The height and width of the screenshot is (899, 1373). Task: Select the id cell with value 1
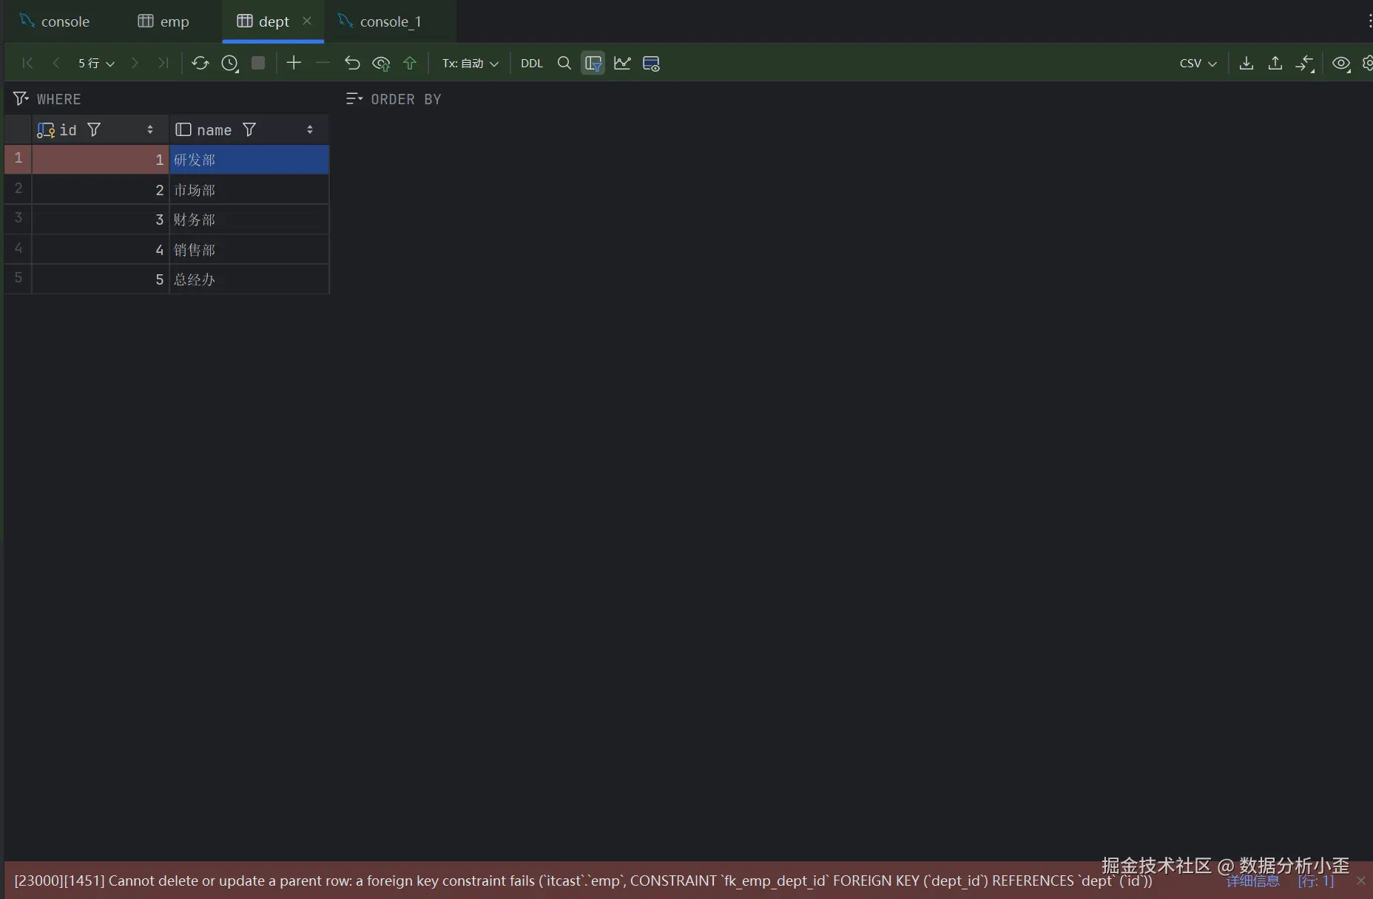(101, 160)
